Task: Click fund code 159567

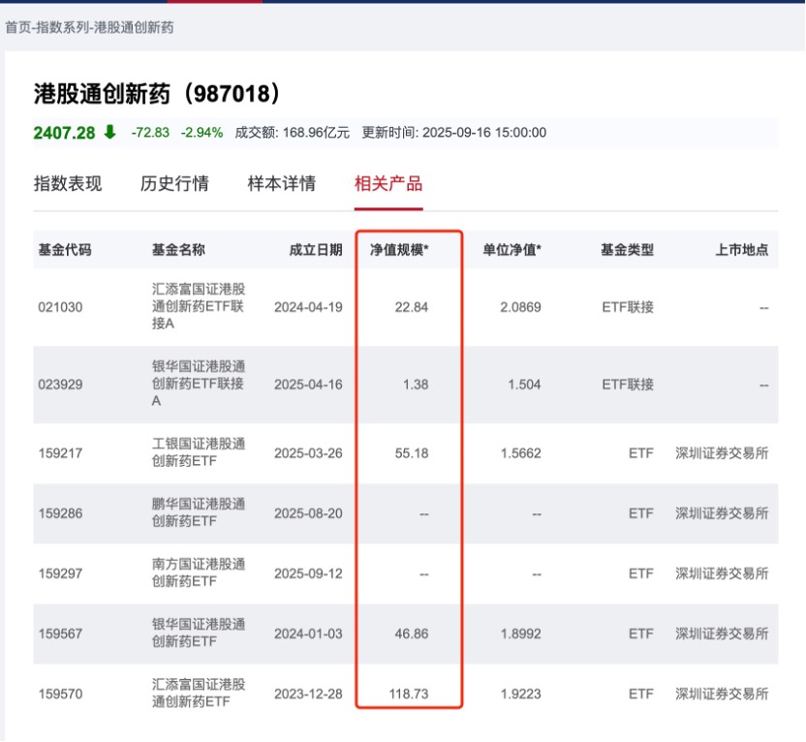Action: [x=60, y=634]
